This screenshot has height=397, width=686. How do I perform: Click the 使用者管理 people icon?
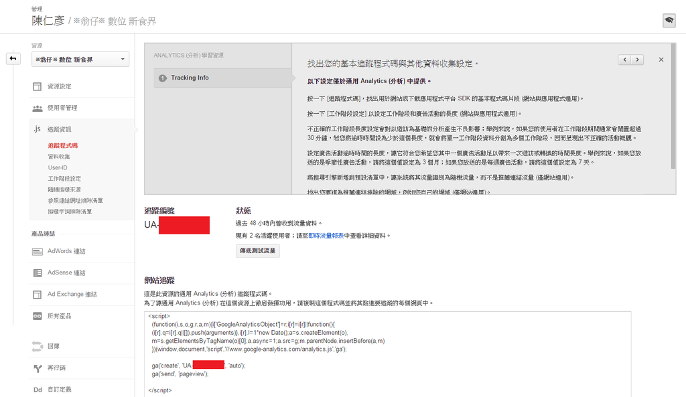(38, 108)
